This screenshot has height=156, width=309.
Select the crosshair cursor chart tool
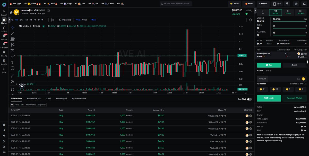pyautogui.click(x=12, y=28)
